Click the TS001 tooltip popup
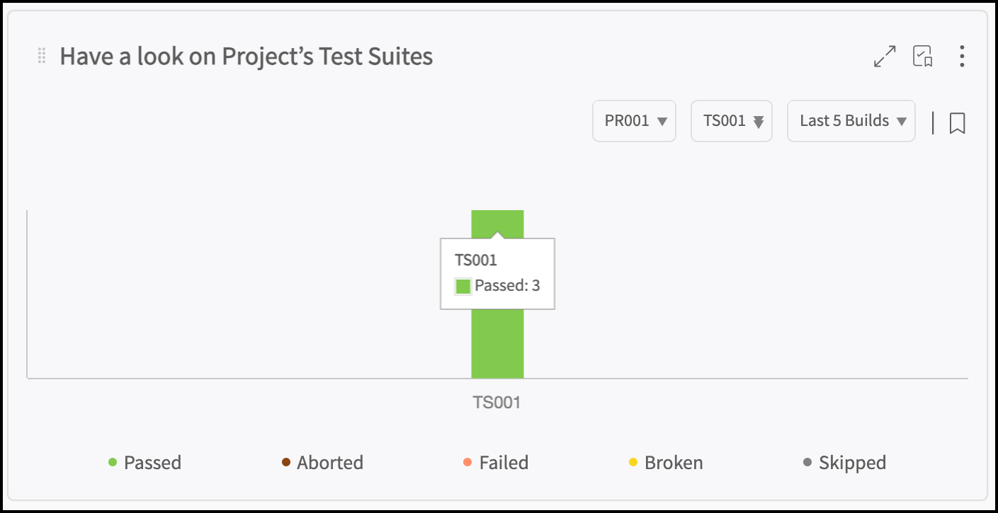This screenshot has width=998, height=513. [x=497, y=274]
